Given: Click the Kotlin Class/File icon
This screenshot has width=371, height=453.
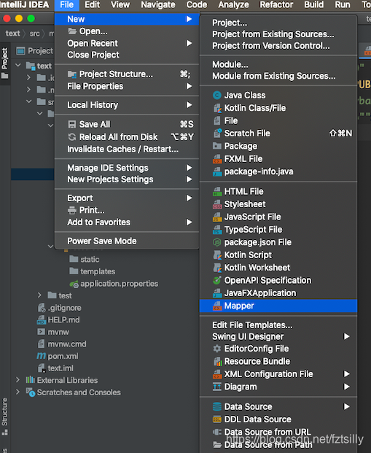Looking at the screenshot, I should [216, 108].
